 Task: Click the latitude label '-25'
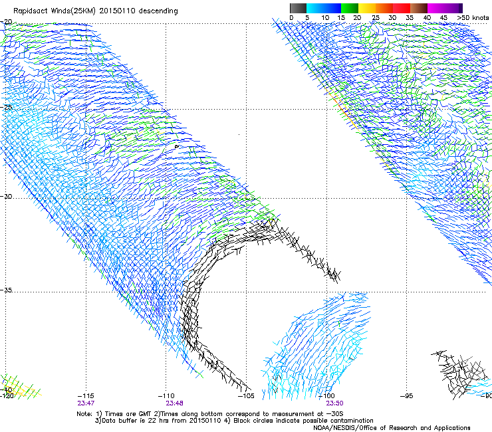pos(6,107)
